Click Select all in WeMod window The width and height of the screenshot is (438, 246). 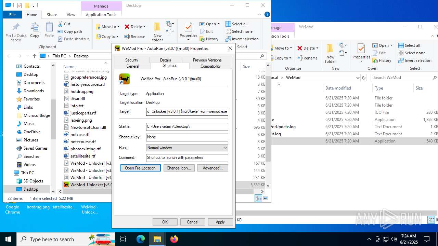pyautogui.click(x=409, y=45)
